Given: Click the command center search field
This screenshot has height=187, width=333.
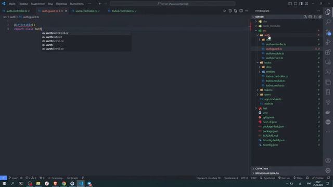Looking at the screenshot, I should click(173, 4).
